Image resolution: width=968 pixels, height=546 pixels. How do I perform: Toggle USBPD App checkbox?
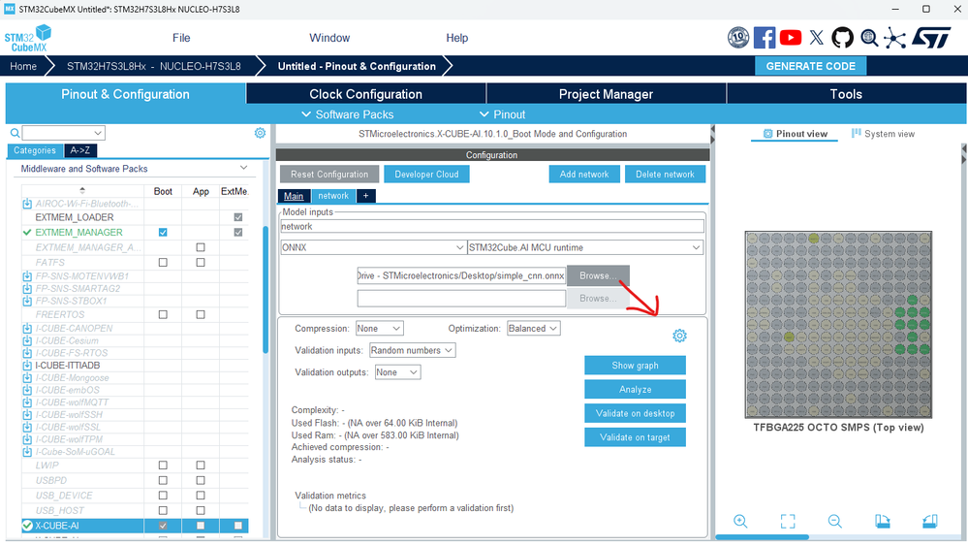(201, 480)
